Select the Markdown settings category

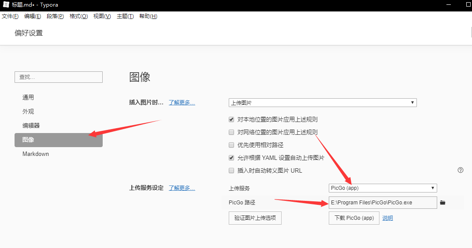[x=59, y=154]
